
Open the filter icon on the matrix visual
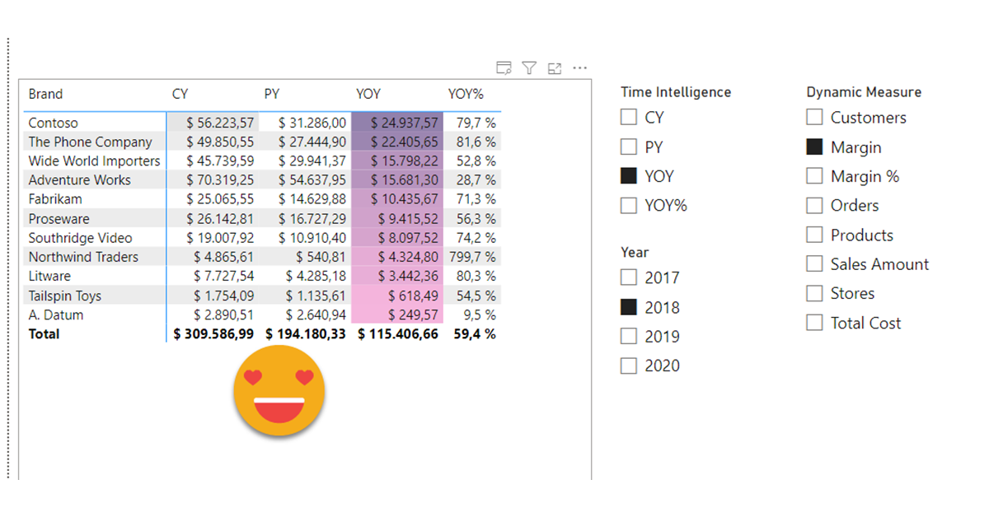(529, 68)
